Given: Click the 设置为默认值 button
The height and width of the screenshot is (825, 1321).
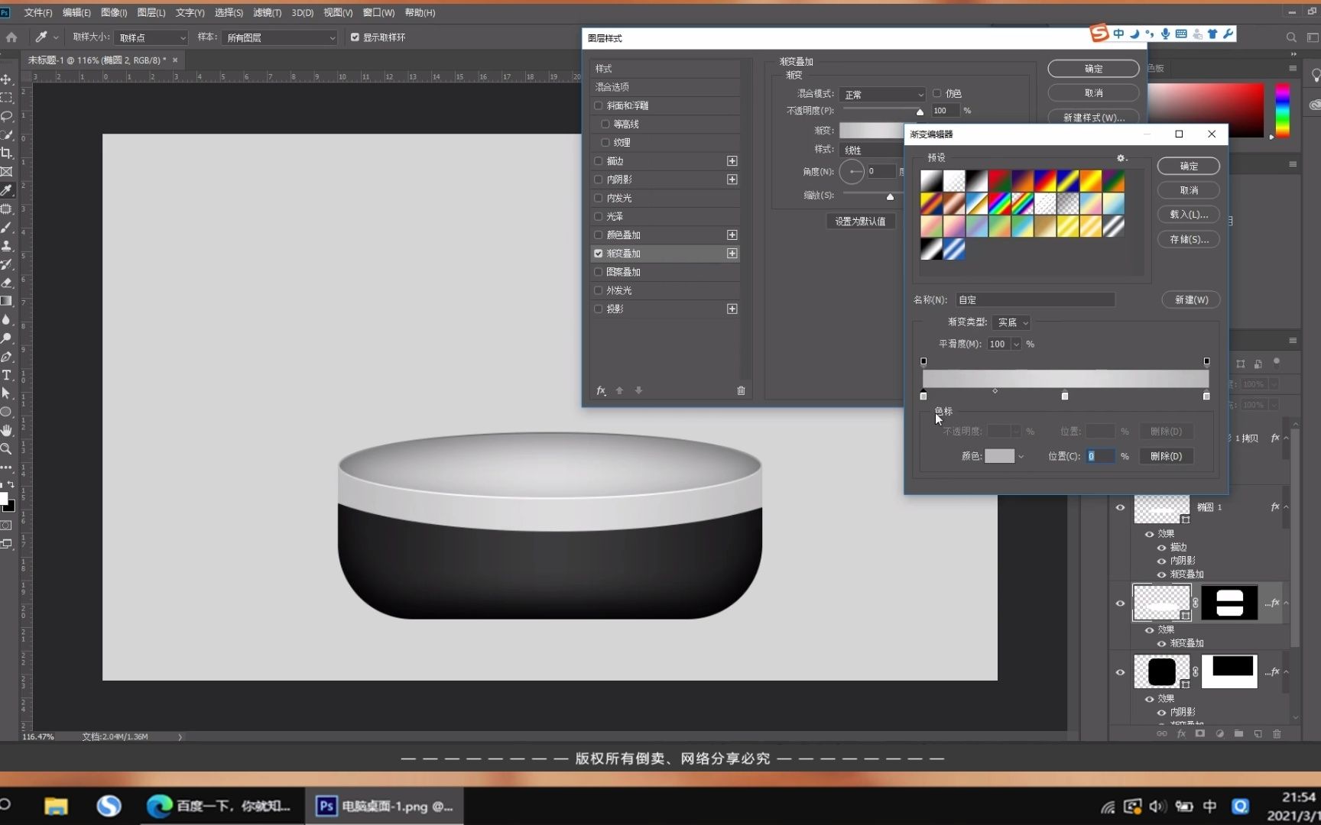Looking at the screenshot, I should pyautogui.click(x=860, y=222).
